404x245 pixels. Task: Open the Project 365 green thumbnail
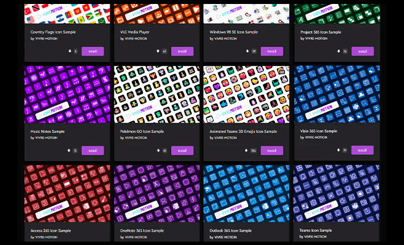pyautogui.click(x=337, y=14)
